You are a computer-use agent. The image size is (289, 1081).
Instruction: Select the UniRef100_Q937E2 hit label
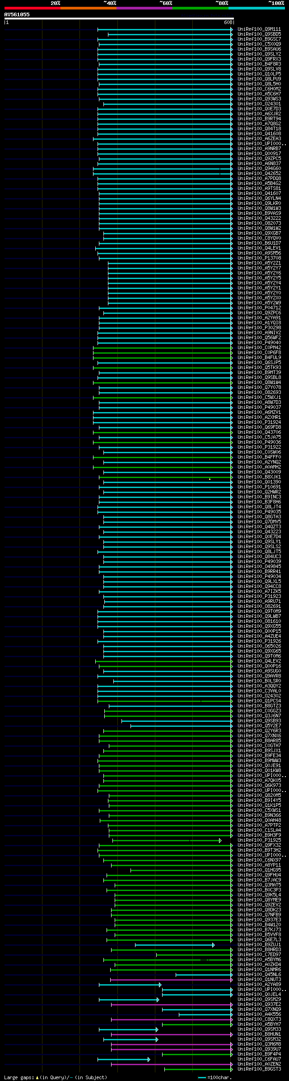point(259,1004)
